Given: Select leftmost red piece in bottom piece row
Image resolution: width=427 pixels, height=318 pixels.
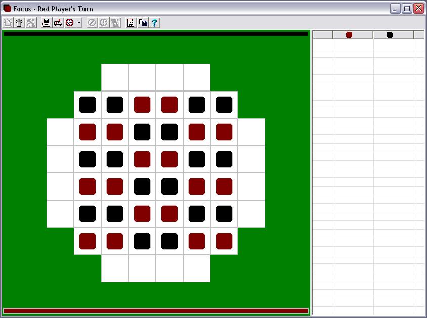Looking at the screenshot, I should pos(88,241).
